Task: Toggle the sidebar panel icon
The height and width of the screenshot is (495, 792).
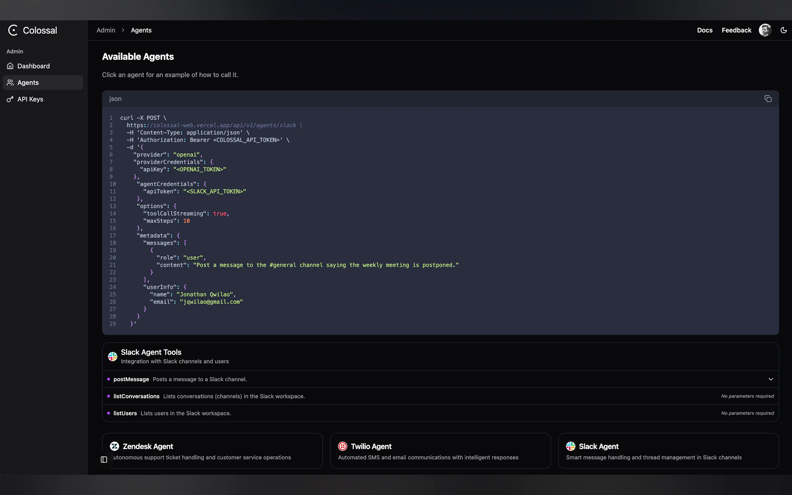Action: point(104,460)
